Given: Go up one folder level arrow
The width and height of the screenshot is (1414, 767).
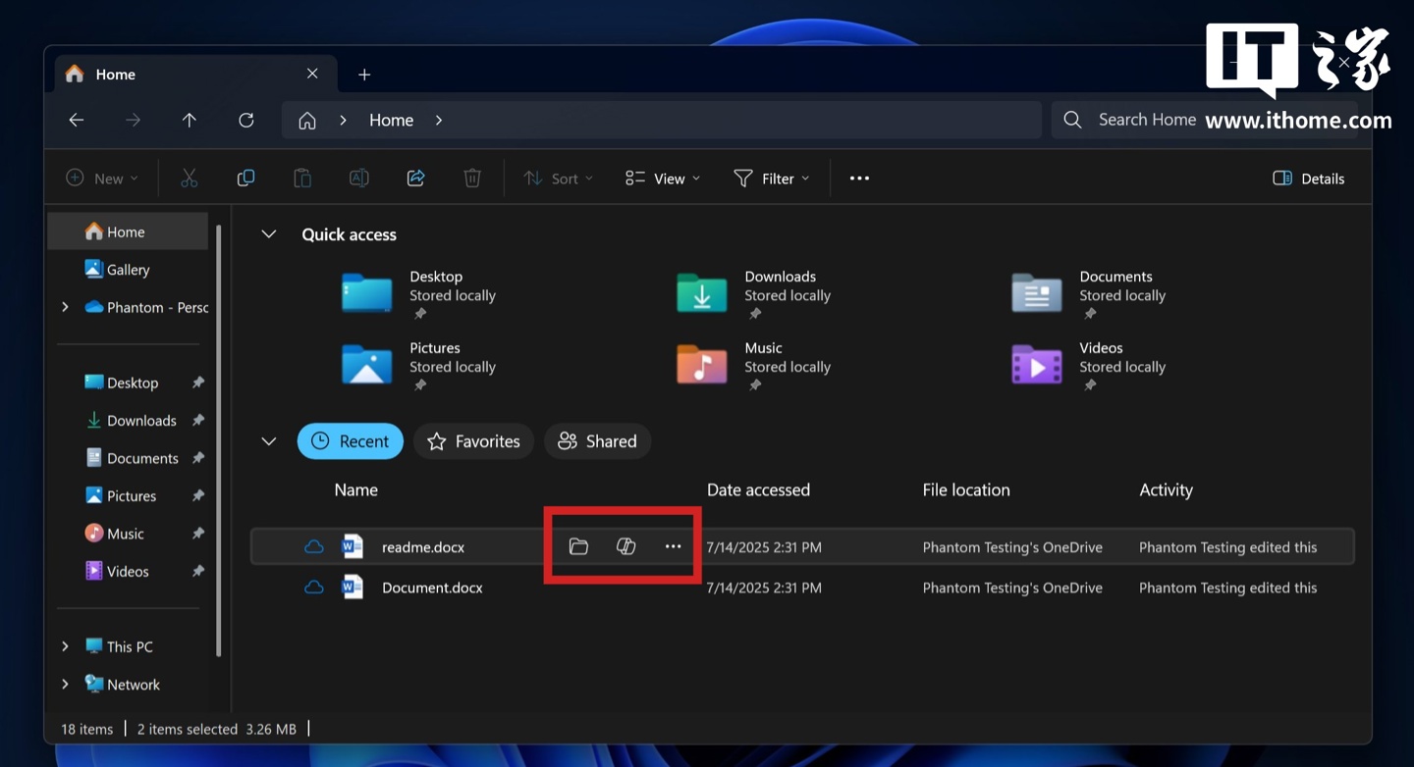Looking at the screenshot, I should (x=190, y=120).
